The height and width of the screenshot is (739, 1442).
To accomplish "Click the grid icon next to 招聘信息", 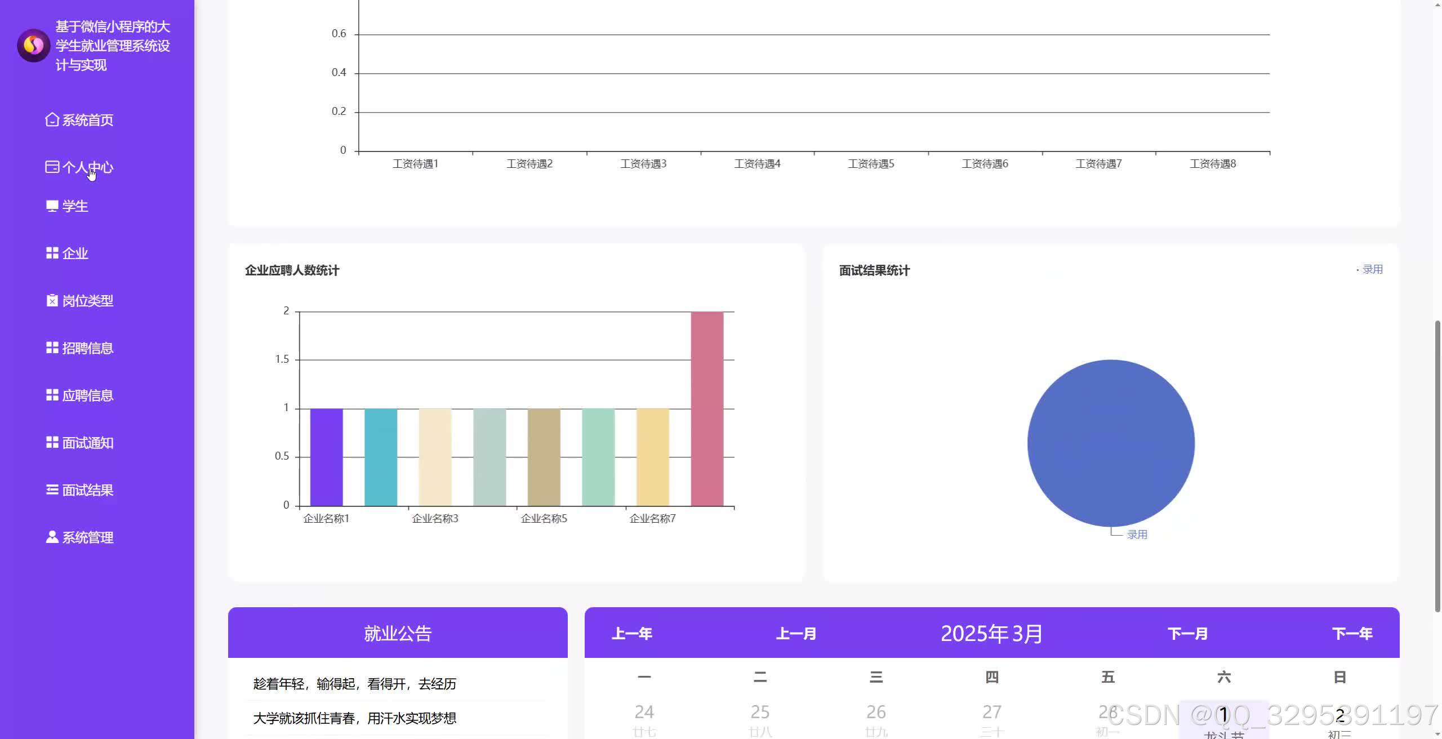I will pyautogui.click(x=52, y=348).
